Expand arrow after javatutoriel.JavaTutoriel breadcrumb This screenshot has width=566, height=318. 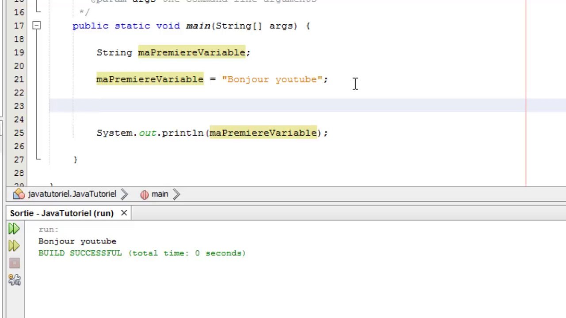click(x=124, y=194)
